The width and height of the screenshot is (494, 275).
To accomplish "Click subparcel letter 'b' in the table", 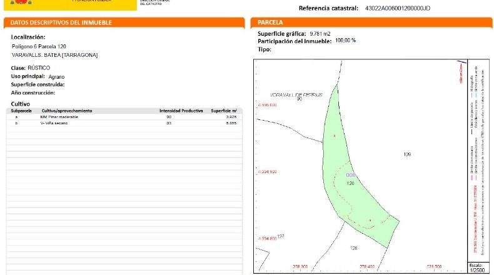I will (16, 123).
